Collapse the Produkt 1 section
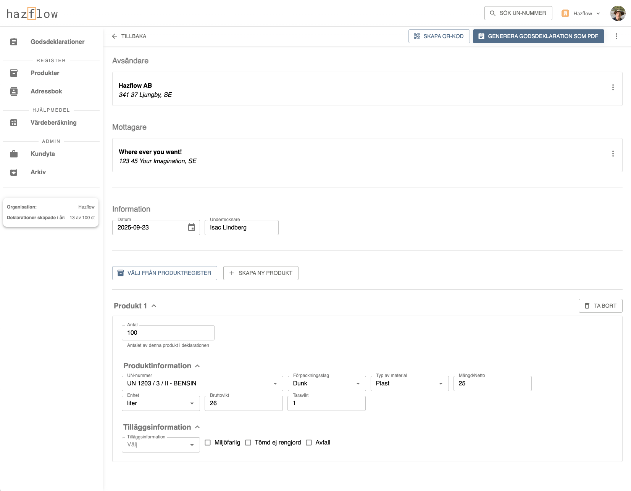 pyautogui.click(x=154, y=306)
